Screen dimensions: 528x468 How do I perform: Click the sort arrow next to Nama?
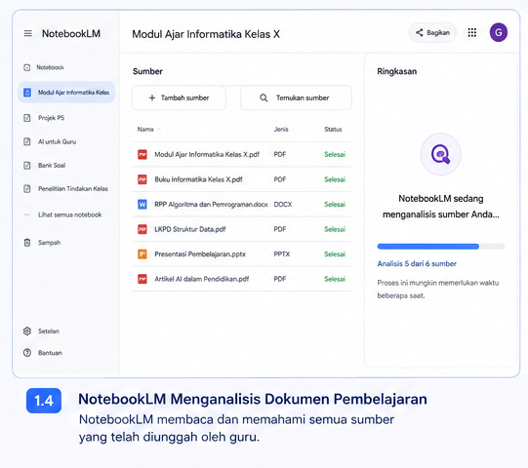(x=159, y=130)
